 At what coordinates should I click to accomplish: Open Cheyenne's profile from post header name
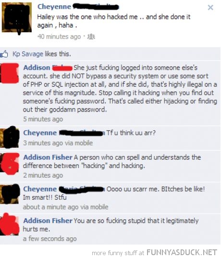(78, 7)
